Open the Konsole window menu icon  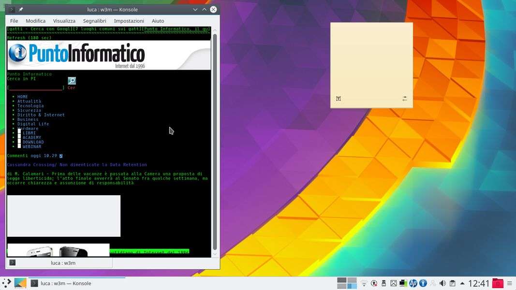point(12,10)
